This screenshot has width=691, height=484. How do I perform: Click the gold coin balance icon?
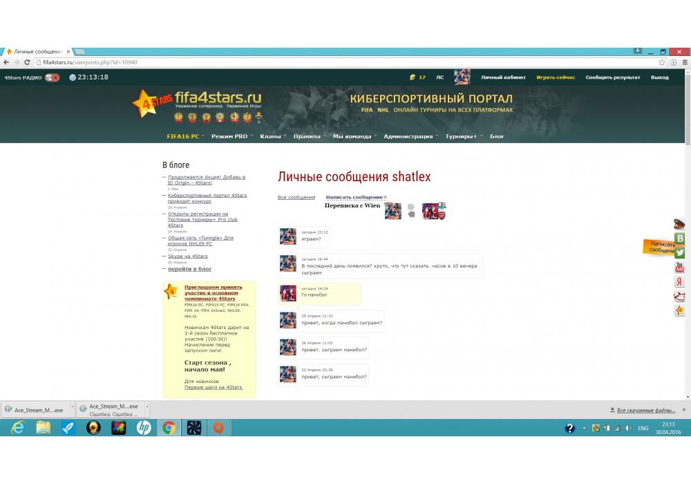coord(413,77)
